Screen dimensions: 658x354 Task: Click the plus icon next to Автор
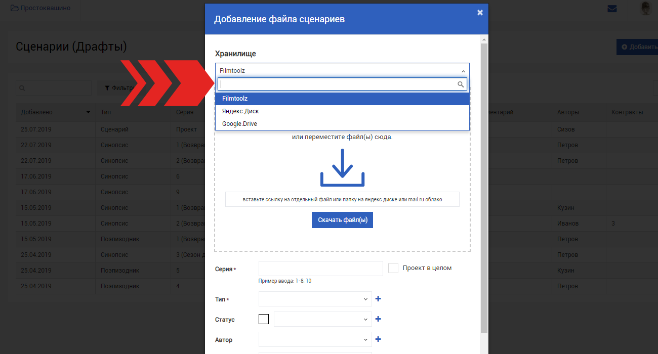(378, 339)
